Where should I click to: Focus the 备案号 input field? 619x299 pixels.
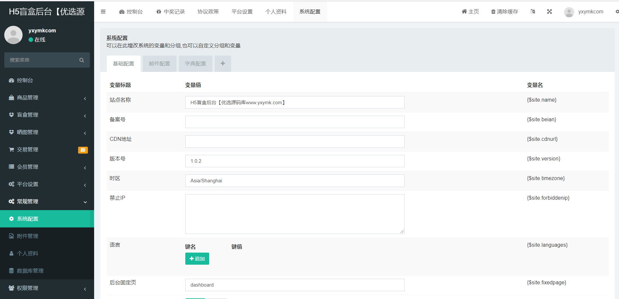click(295, 122)
